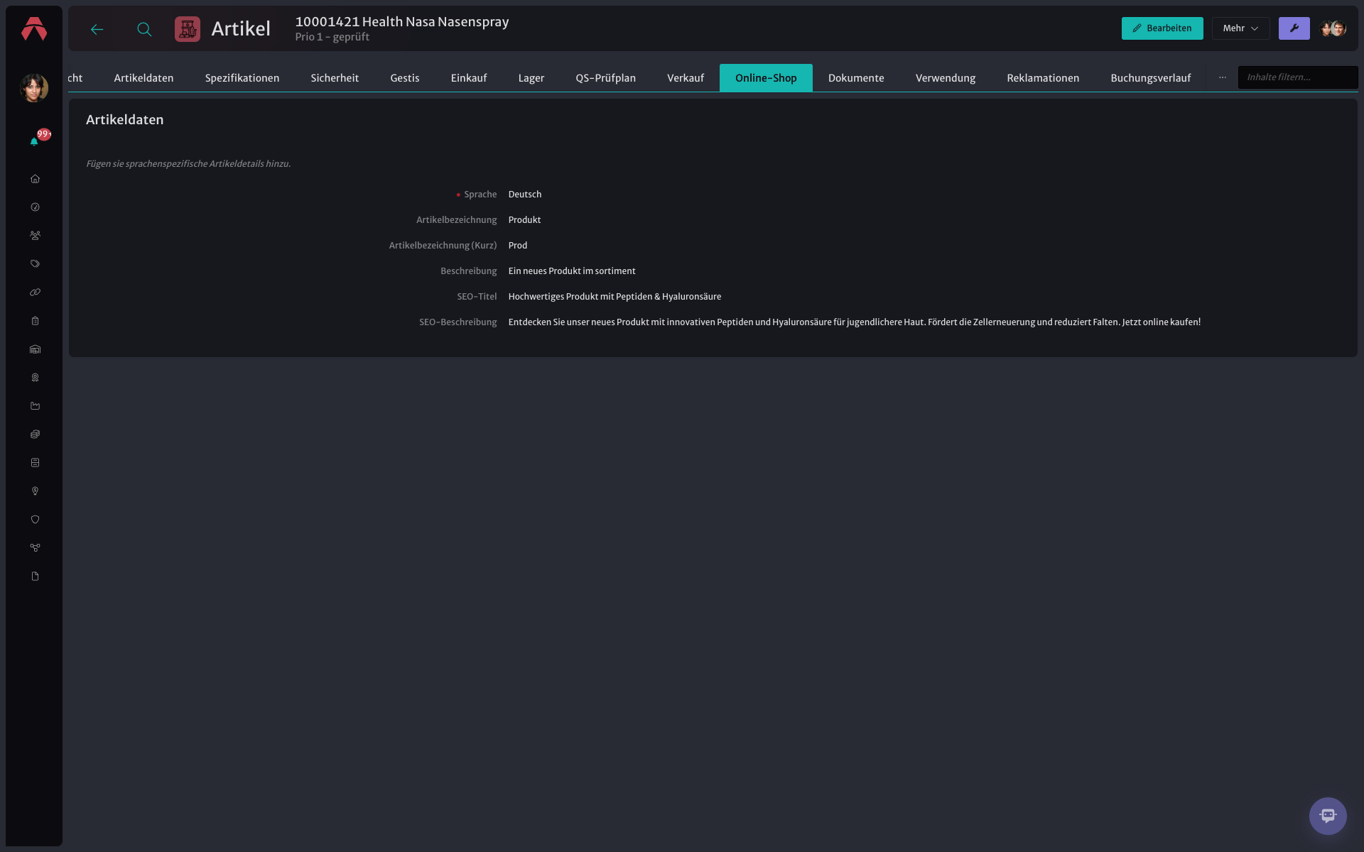Switch to the Spezifikationen tab

(x=242, y=78)
